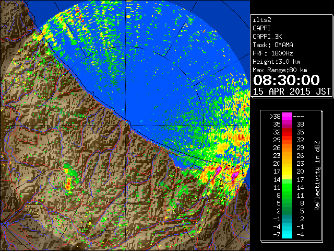Viewport: 334px width, 251px height.
Task: Click the date text 15 APR 2015 JST
Action: (x=292, y=92)
